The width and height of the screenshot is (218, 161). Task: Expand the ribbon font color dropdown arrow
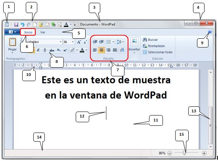tap(86, 50)
